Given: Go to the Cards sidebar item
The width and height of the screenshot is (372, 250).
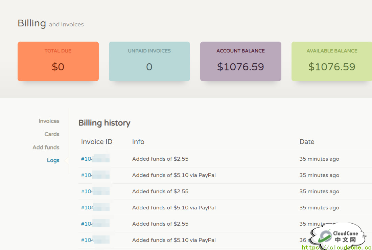Looking at the screenshot, I should coord(52,134).
